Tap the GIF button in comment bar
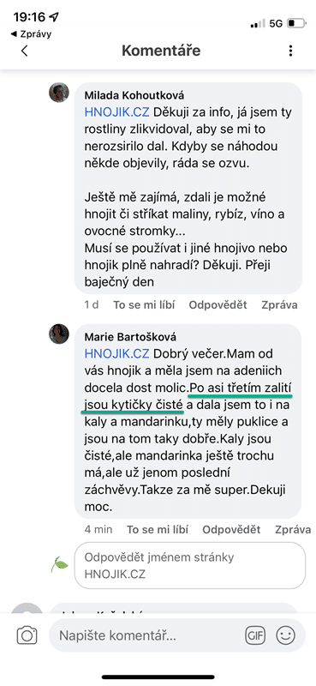This screenshot has width=316, height=686. [256, 635]
